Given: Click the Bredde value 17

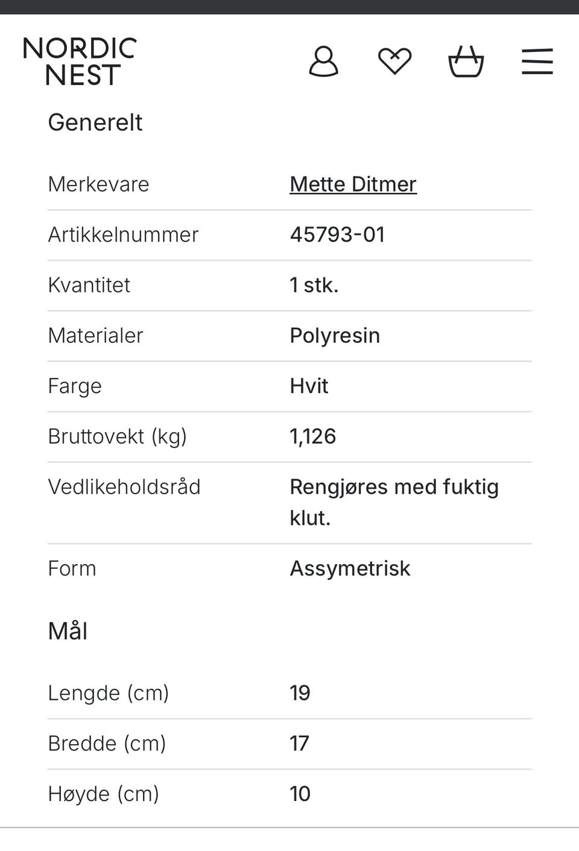Looking at the screenshot, I should (299, 744).
